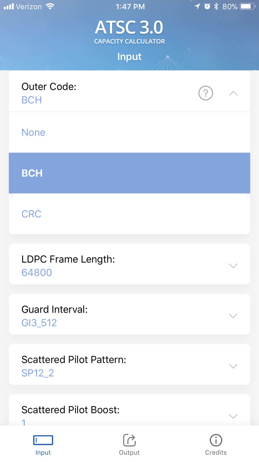Switch to the Credits tab label
The height and width of the screenshot is (462, 259).
coord(216,452)
